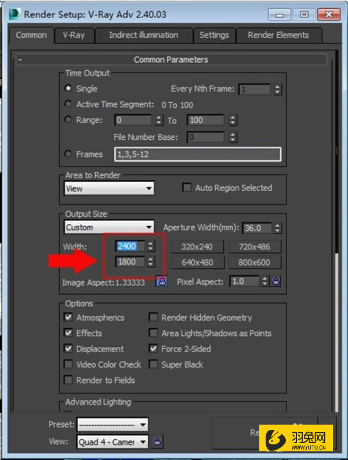Screen dimensions: 348x460
Task: Toggle the Image Aspect lock icon
Action: point(161,281)
